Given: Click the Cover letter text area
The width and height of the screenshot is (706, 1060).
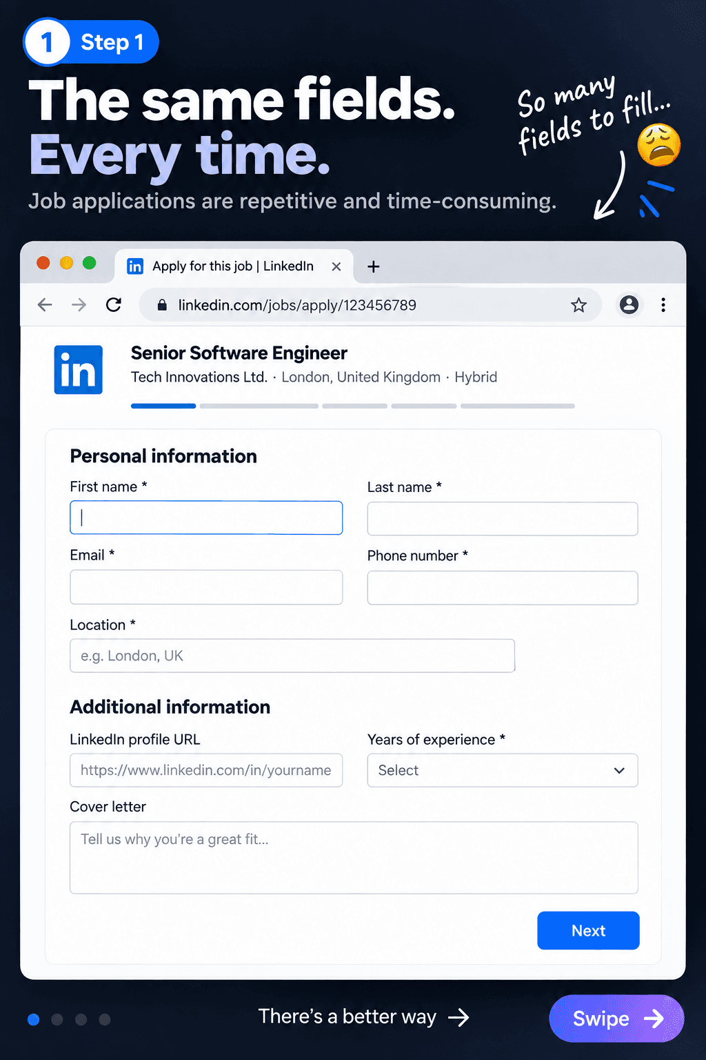Looking at the screenshot, I should pyautogui.click(x=354, y=858).
